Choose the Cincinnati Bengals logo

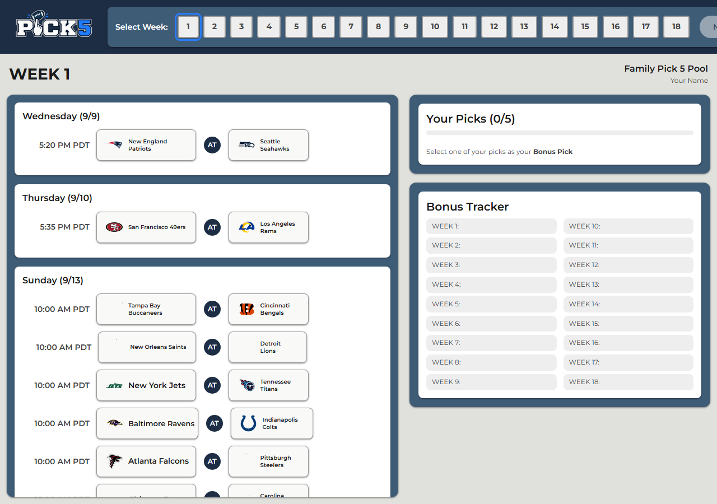point(246,309)
